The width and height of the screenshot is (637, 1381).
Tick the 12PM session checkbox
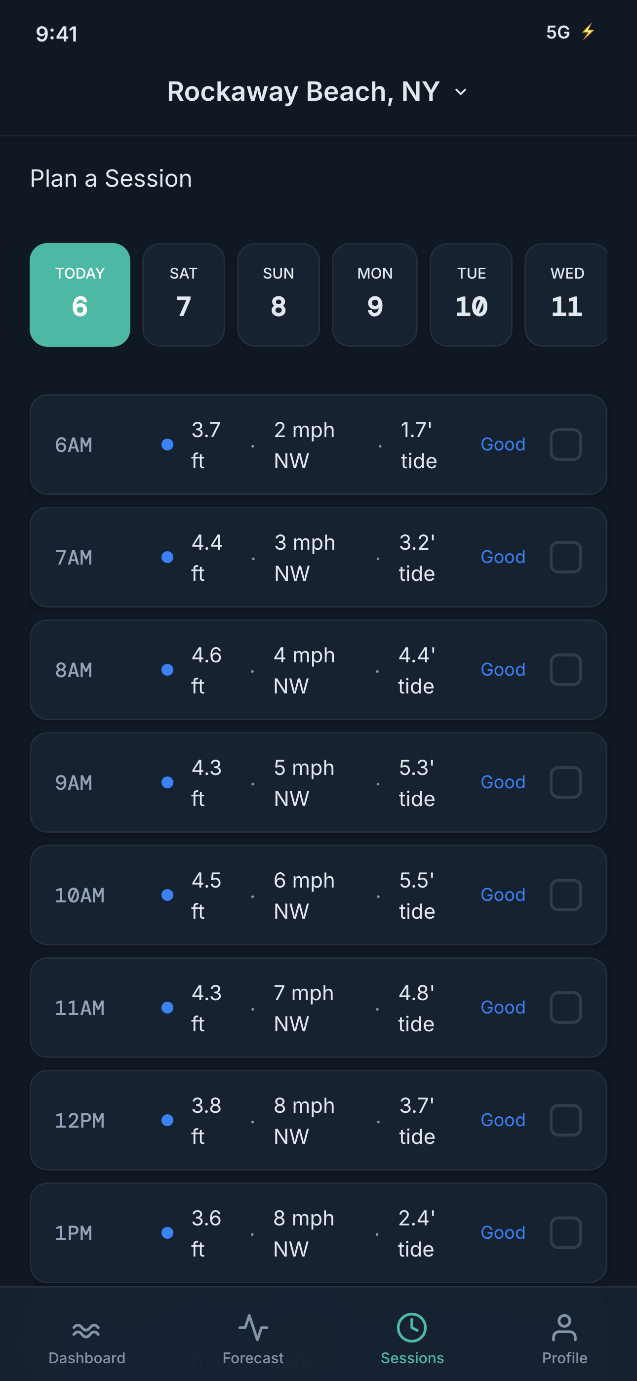coord(566,1120)
